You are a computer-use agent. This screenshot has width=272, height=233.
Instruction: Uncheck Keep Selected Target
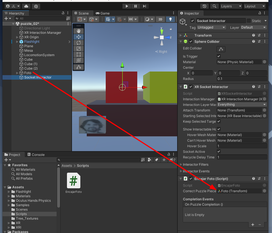point(218,122)
